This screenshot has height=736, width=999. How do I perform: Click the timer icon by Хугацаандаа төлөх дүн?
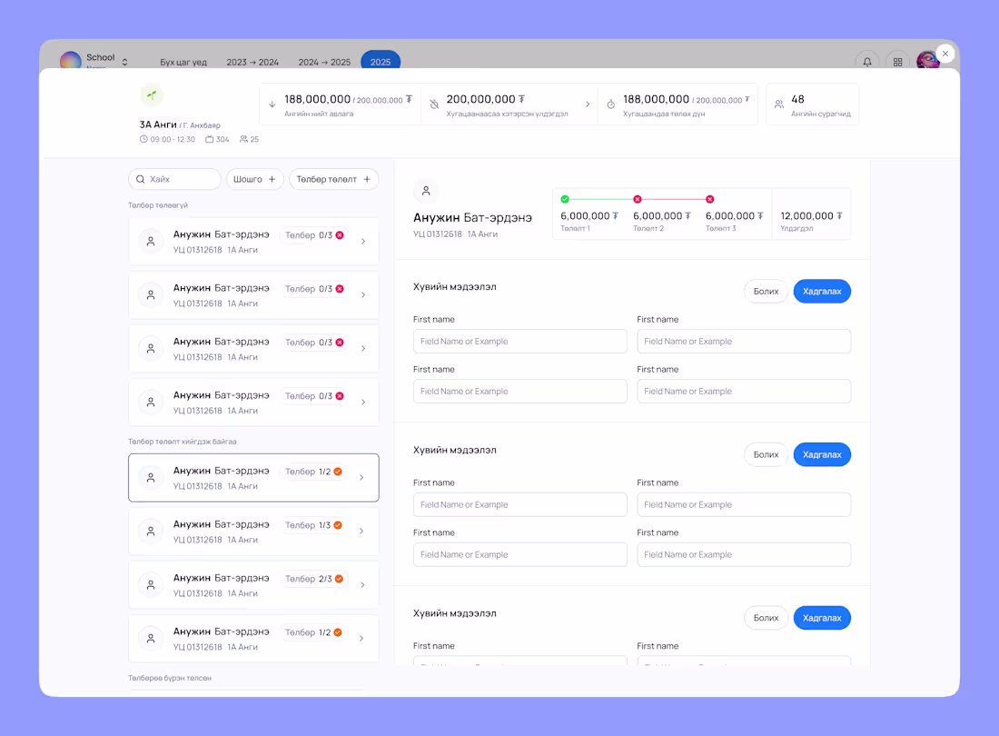(610, 104)
